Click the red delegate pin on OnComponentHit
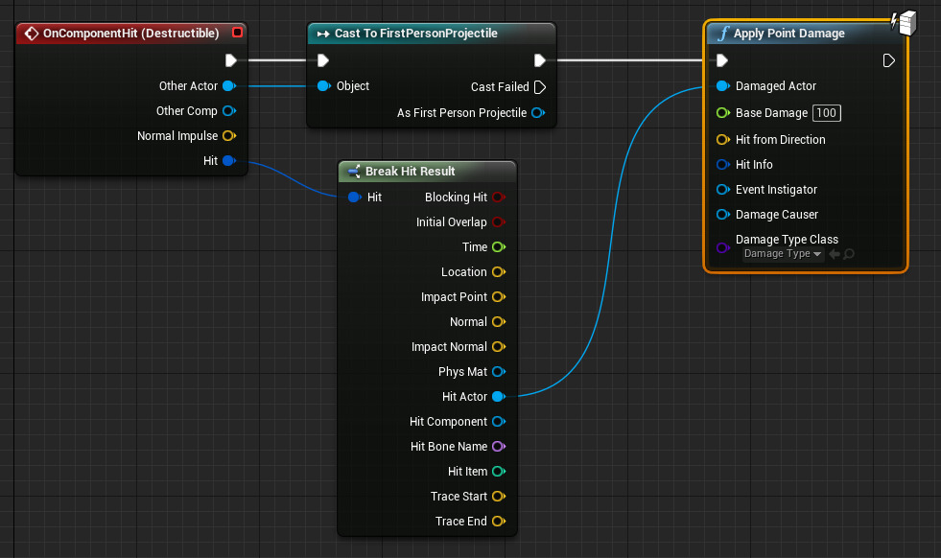The height and width of the screenshot is (558, 941). (237, 34)
